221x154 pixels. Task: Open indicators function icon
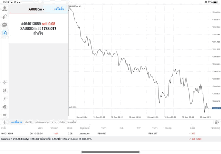[5, 99]
